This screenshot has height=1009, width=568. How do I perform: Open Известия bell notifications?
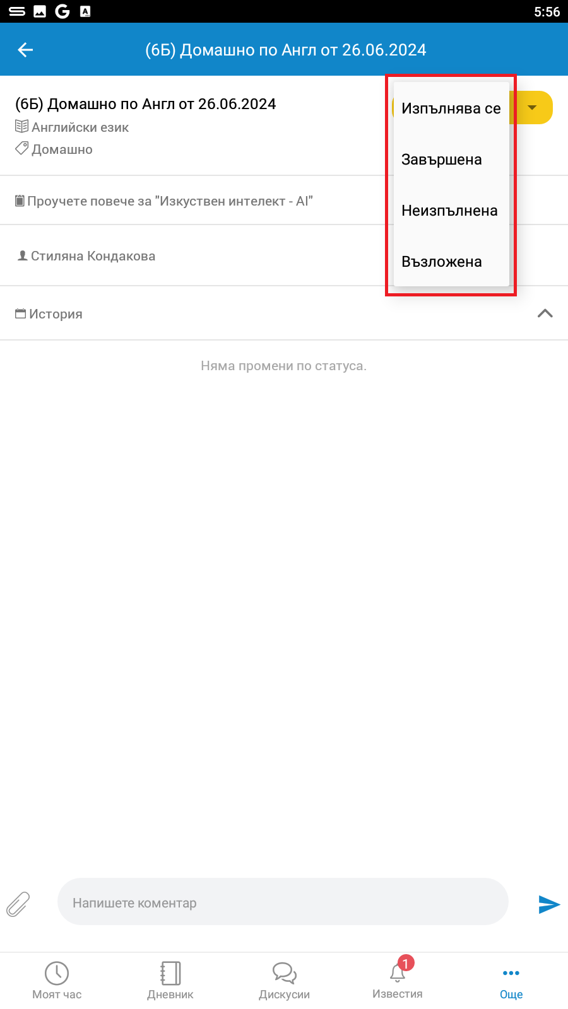click(398, 979)
